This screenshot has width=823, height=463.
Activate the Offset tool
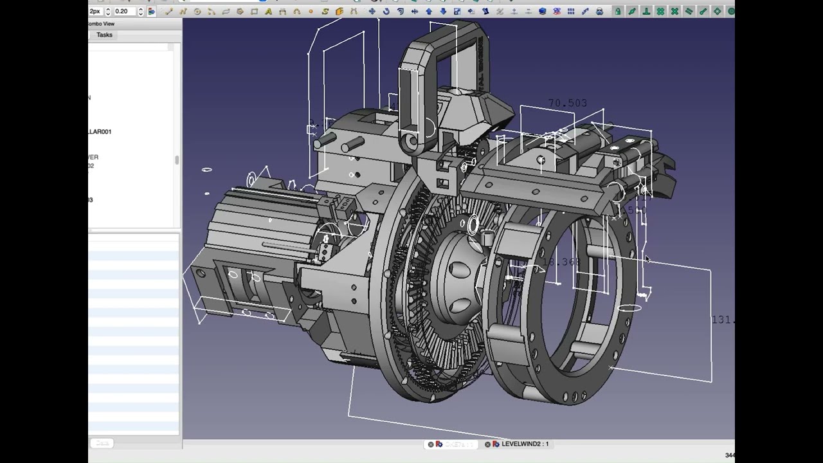[400, 12]
